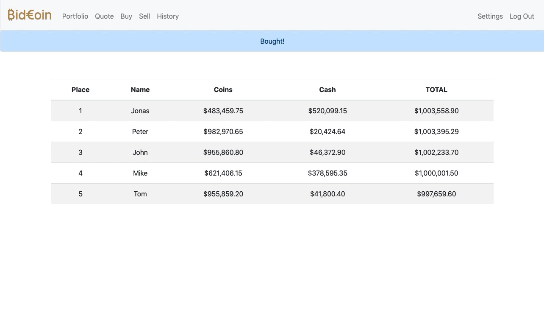Click Mike's cash value $378,595.35
544x313 pixels.
coord(328,173)
